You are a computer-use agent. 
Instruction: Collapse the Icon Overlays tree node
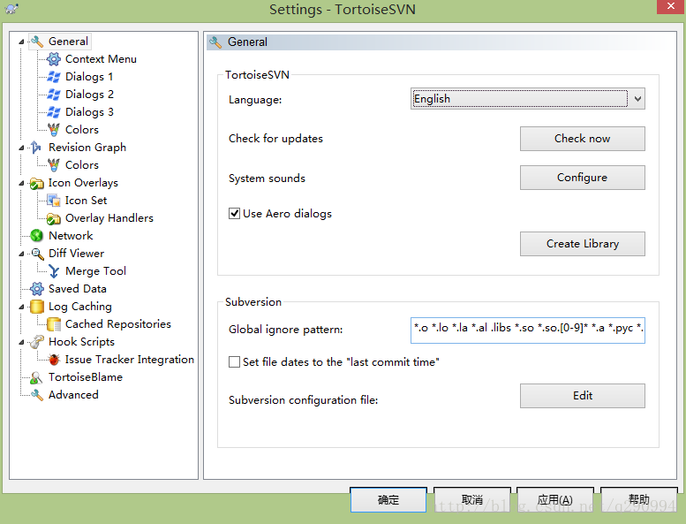click(21, 184)
